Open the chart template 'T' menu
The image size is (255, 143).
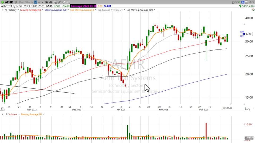coord(47,2)
